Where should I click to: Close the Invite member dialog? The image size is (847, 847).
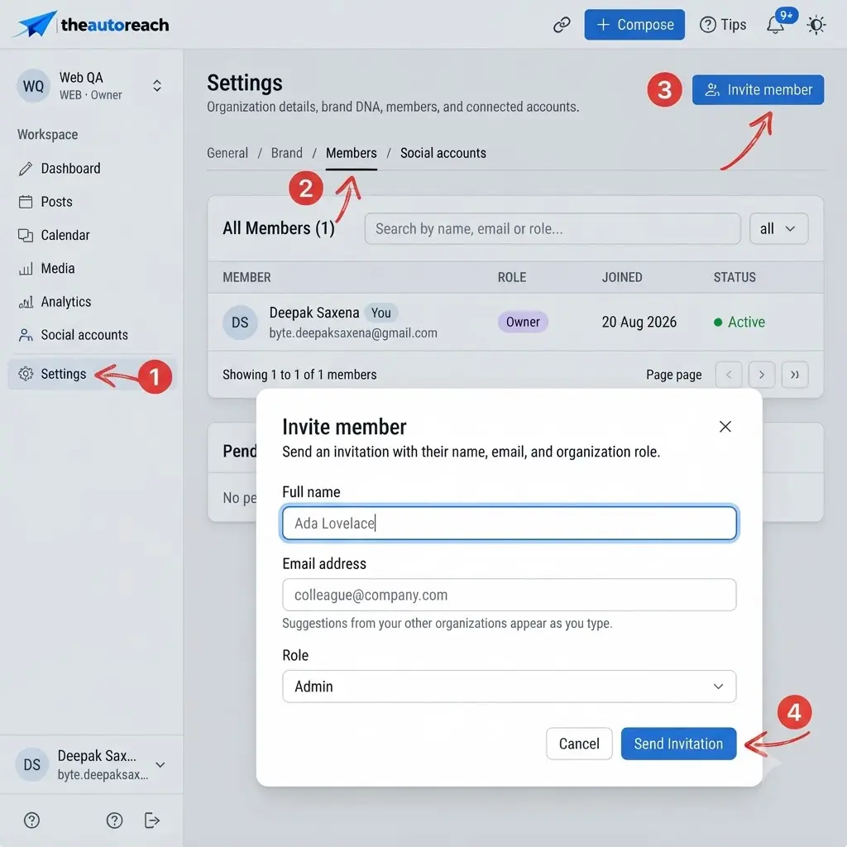[725, 427]
